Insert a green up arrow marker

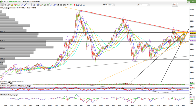pos(71,5)
